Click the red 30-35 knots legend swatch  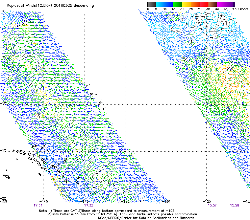[x=204, y=4]
